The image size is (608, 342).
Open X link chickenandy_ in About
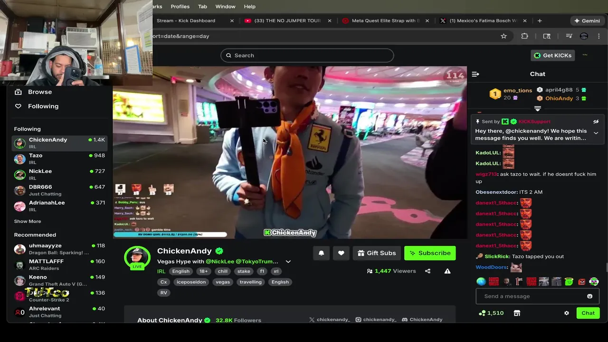pyautogui.click(x=329, y=320)
